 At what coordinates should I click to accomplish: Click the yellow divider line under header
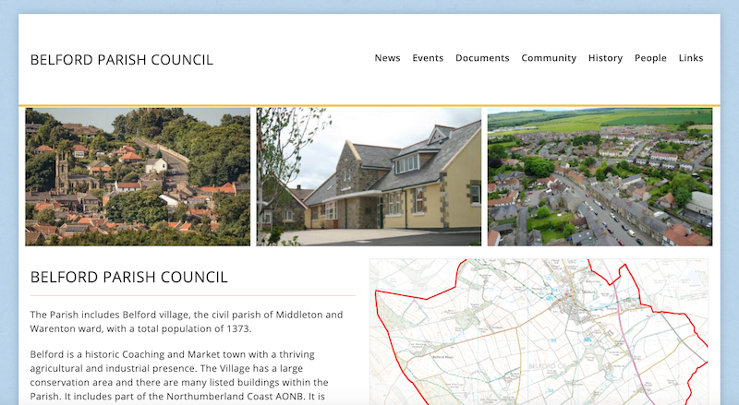point(369,105)
